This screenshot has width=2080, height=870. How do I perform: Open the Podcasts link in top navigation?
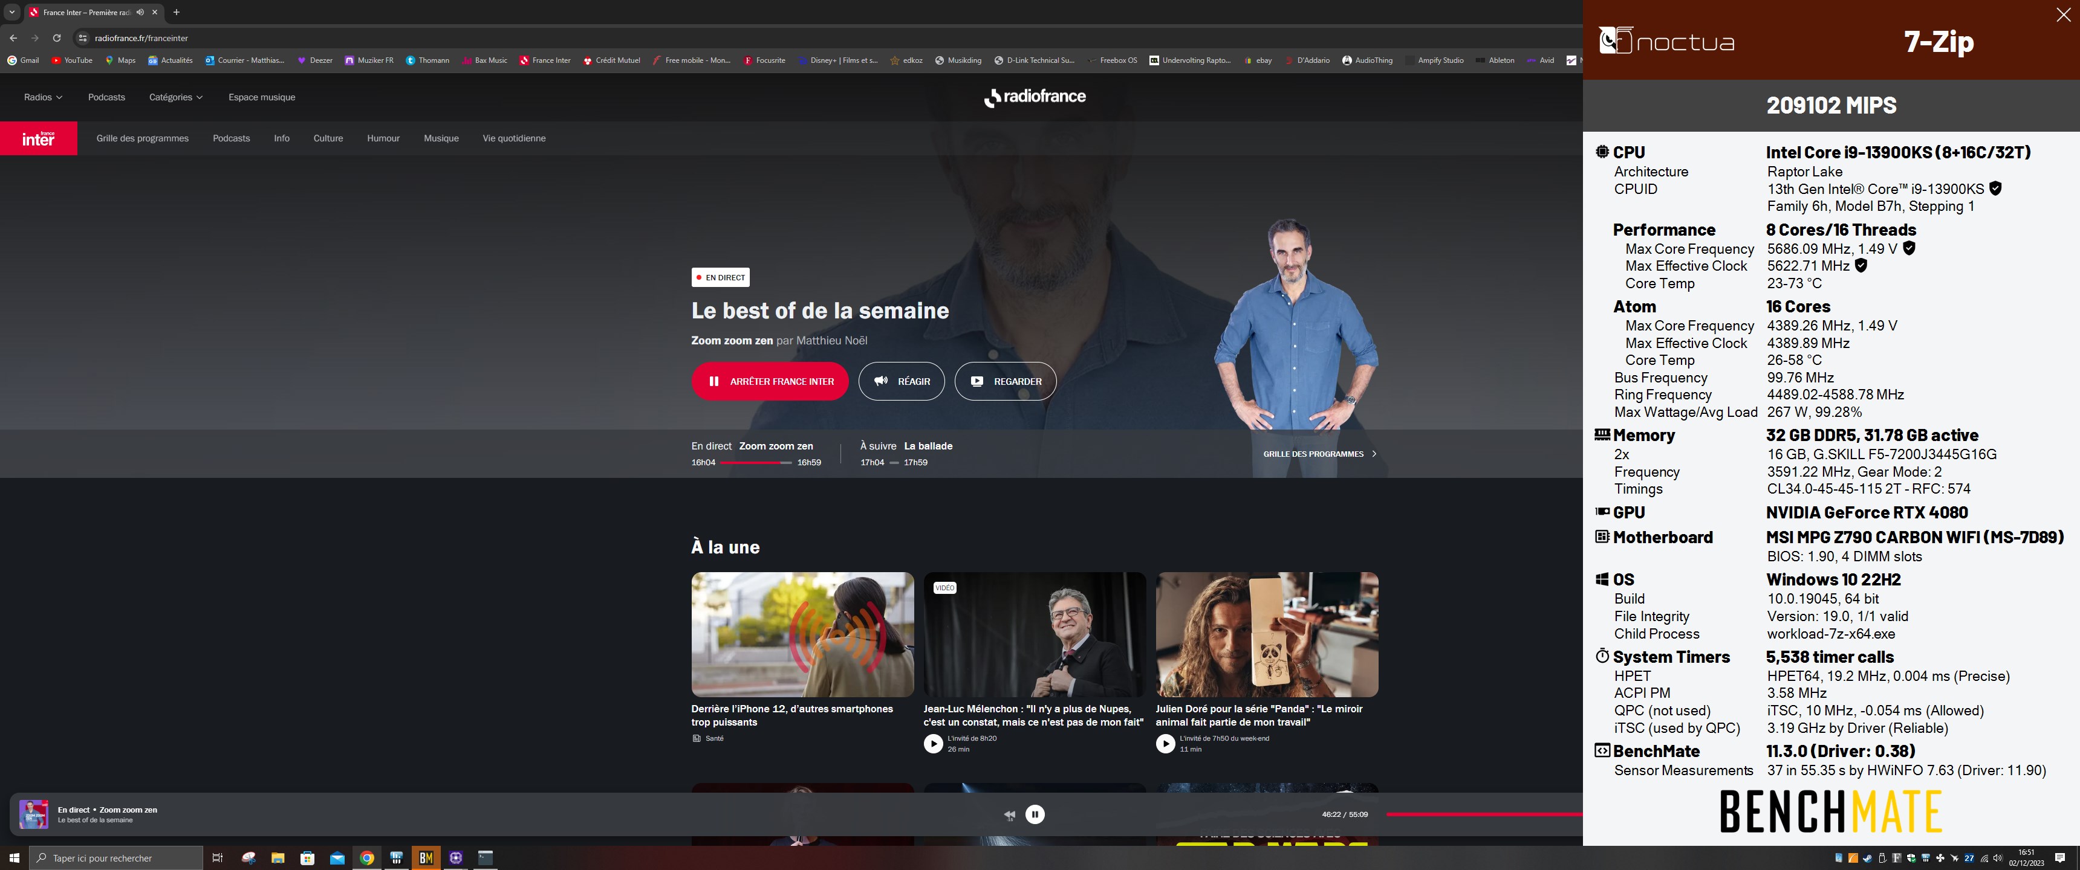106,98
